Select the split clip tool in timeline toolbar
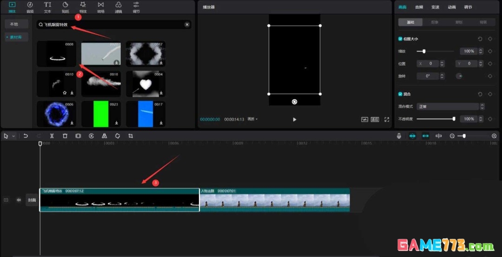The height and width of the screenshot is (257, 502). coord(52,136)
